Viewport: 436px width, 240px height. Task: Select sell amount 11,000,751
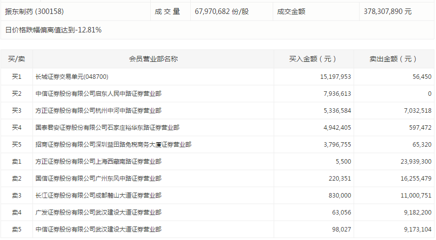pyautogui.click(x=416, y=195)
